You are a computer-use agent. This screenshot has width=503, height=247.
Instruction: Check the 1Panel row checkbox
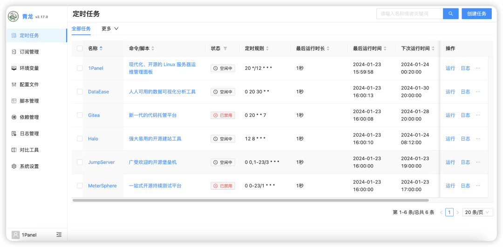point(80,68)
